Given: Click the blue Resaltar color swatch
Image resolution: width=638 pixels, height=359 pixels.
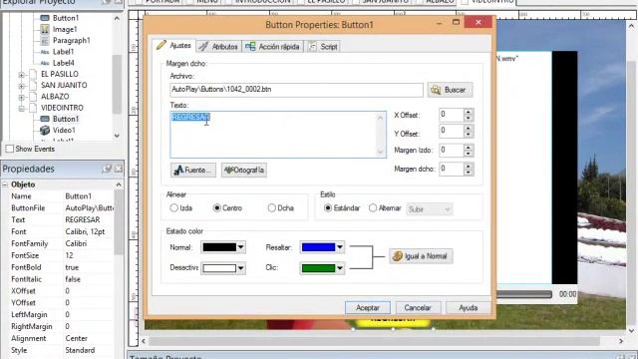Looking at the screenshot, I should [x=318, y=247].
